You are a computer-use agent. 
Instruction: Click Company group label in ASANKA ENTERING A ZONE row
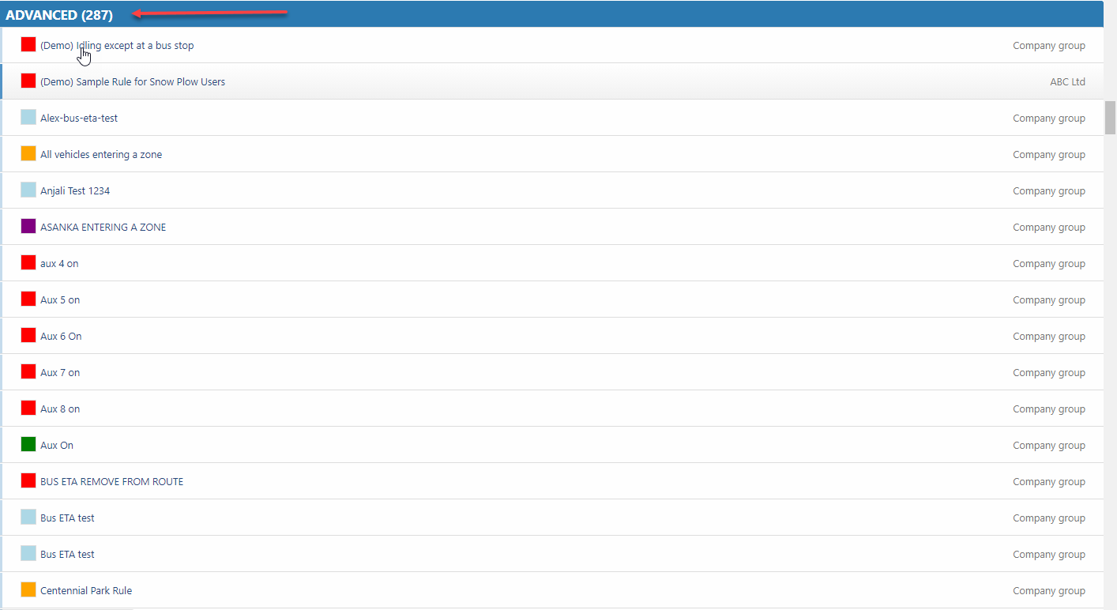point(1049,228)
